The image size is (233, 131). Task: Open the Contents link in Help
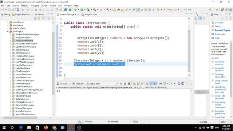(x=219, y=23)
